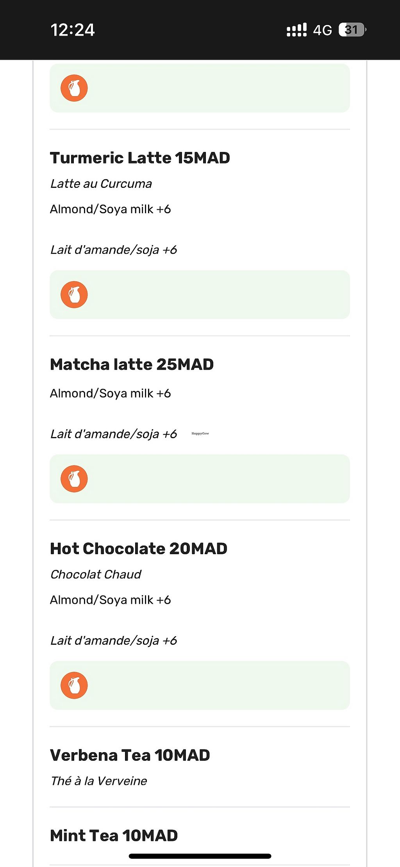
Task: Tap the battery indicator in status bar
Action: pos(352,30)
